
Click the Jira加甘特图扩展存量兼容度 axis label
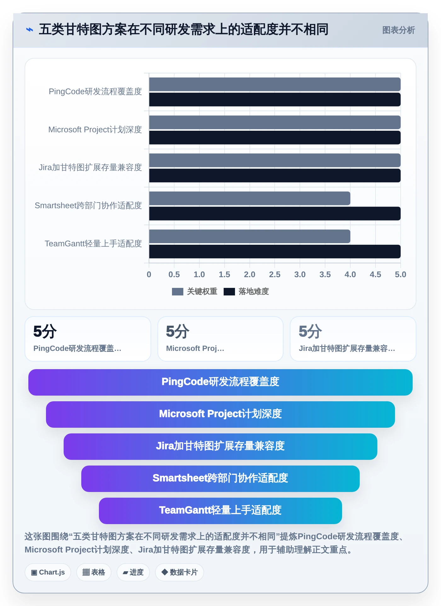[x=90, y=168]
